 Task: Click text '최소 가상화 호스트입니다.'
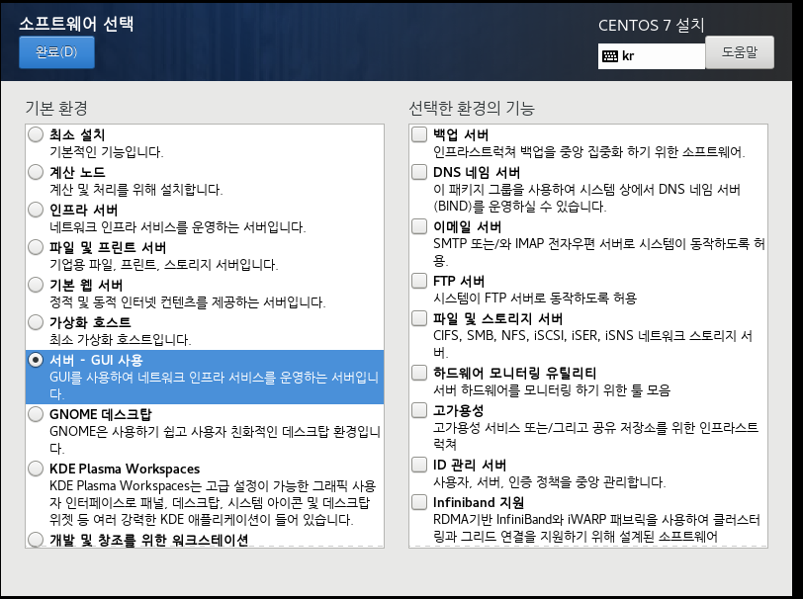pyautogui.click(x=121, y=339)
